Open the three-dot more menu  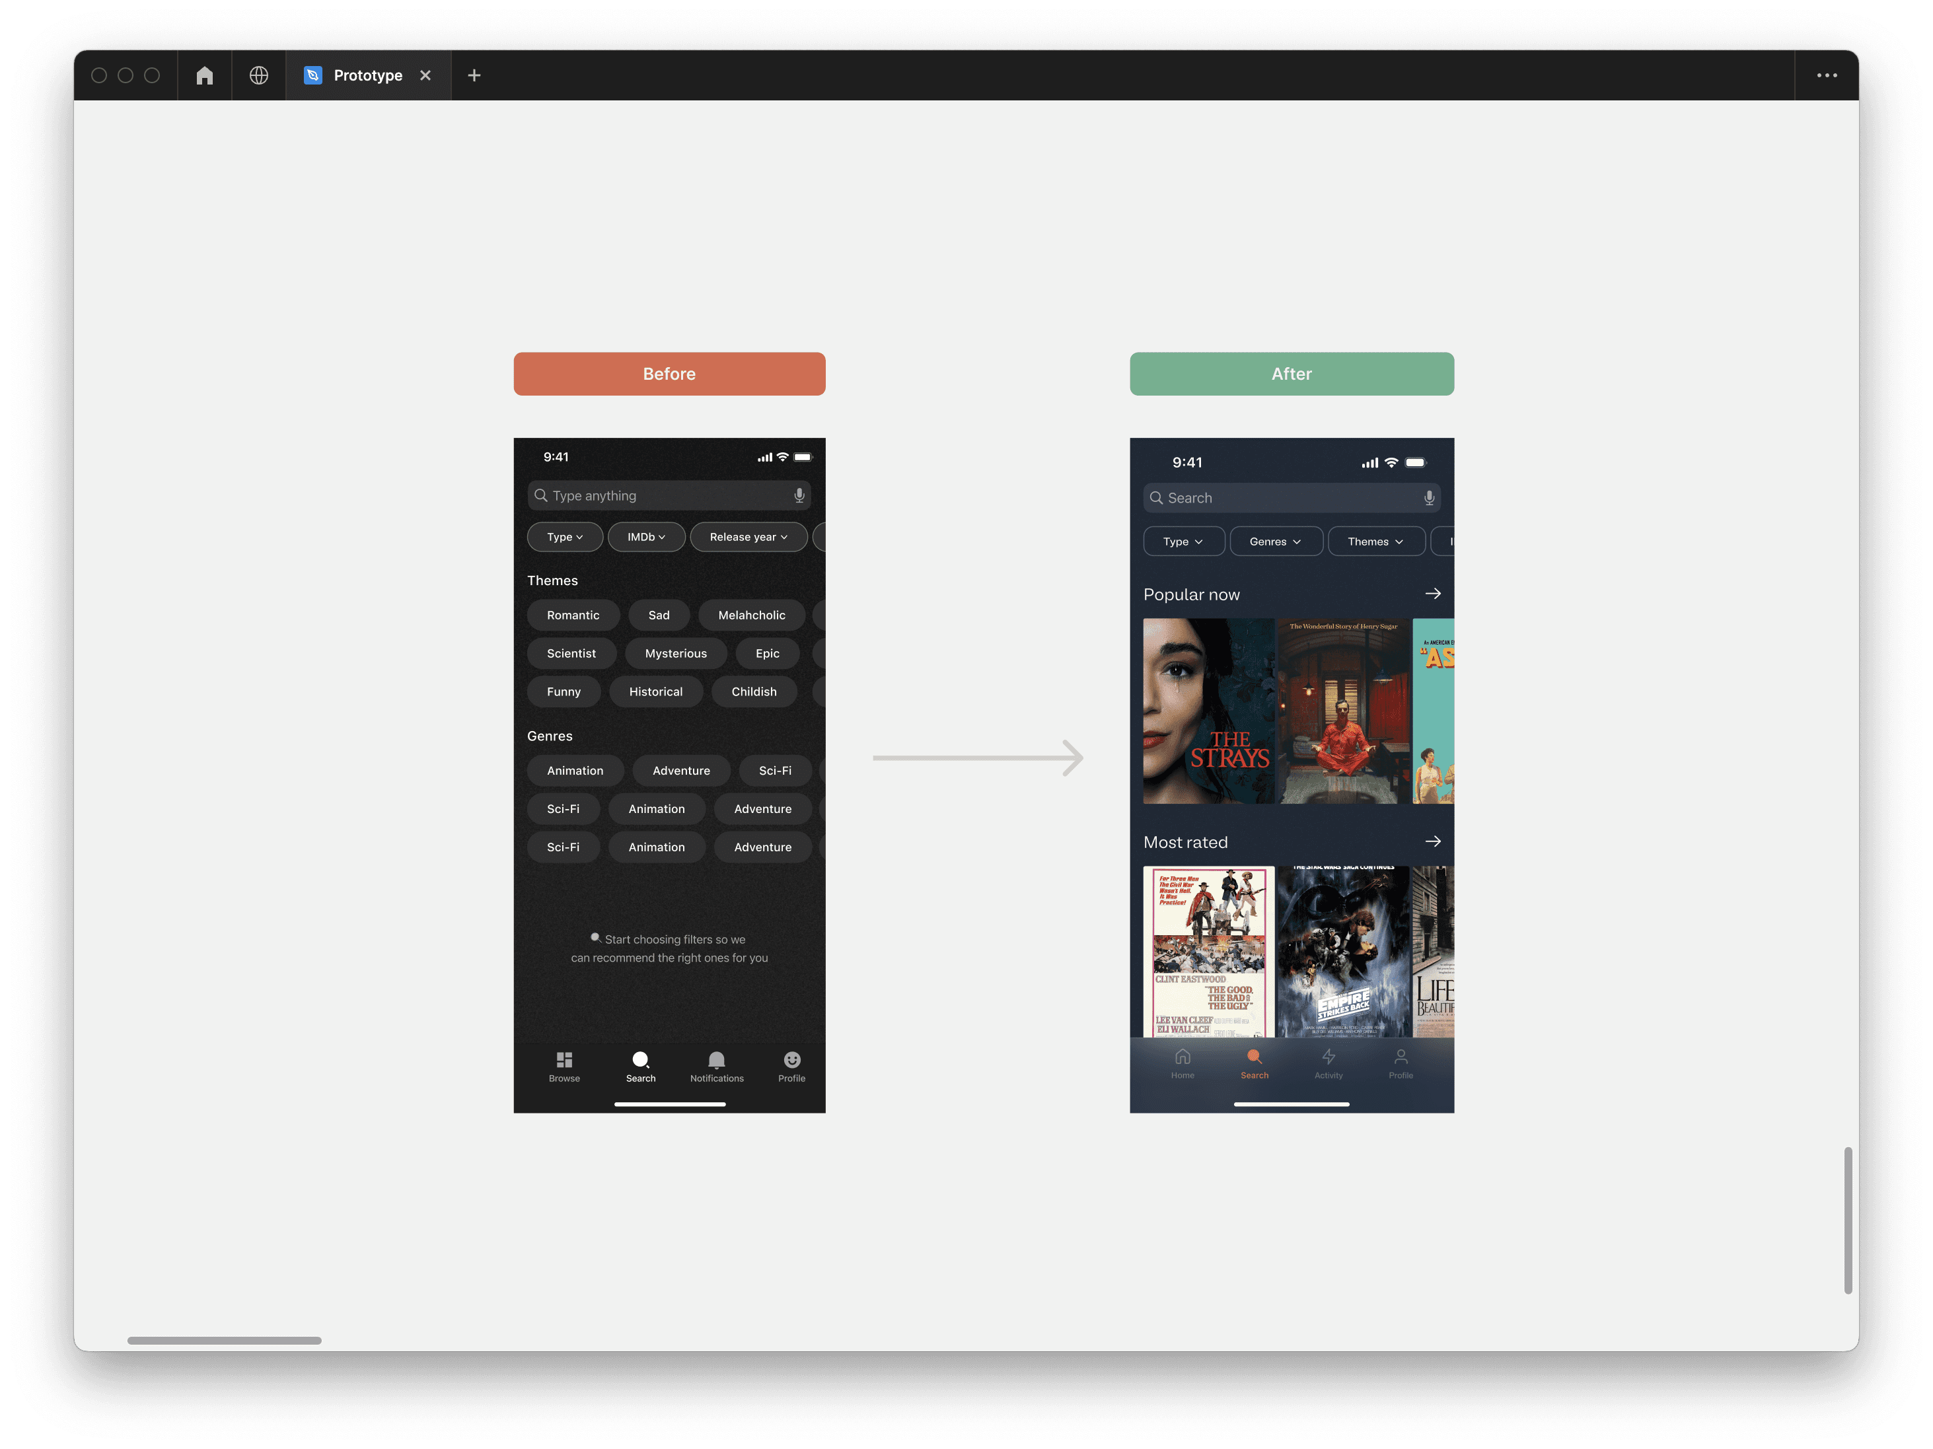click(1827, 75)
